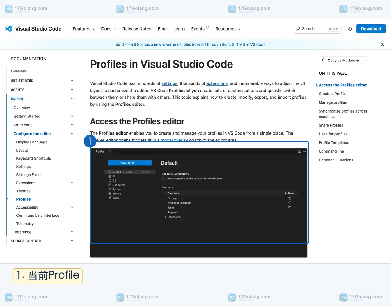Open the Layout page in sidebar
This screenshot has width=391, height=307.
click(x=22, y=150)
